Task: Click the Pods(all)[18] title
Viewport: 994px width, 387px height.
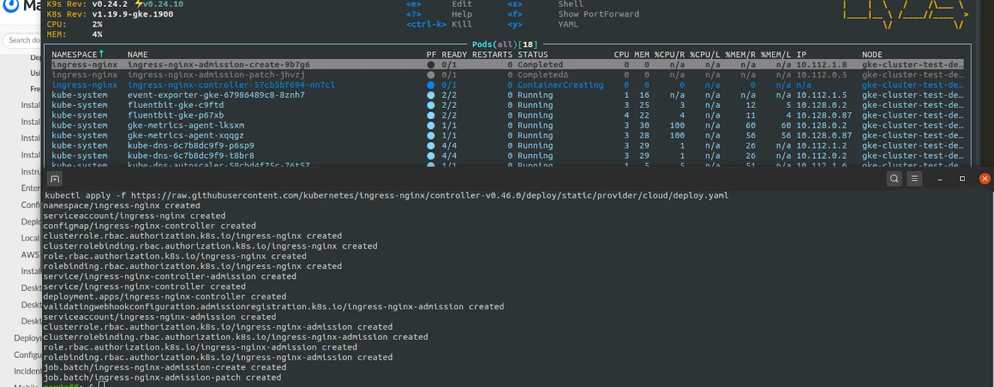Action: click(504, 45)
